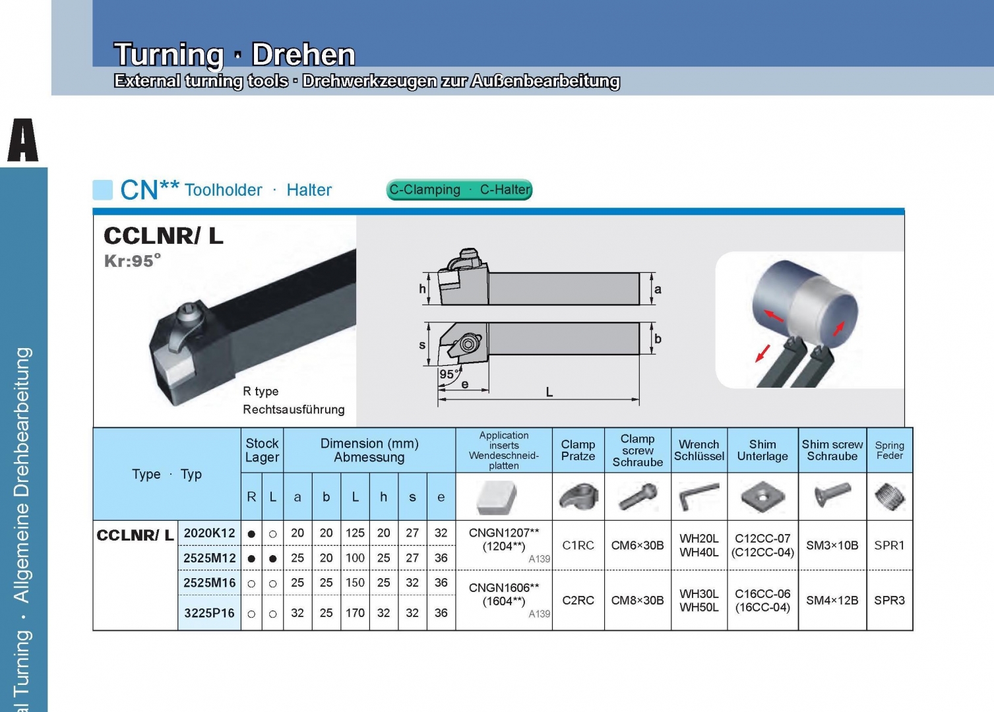Click the CNGN insert icon image

click(x=497, y=498)
